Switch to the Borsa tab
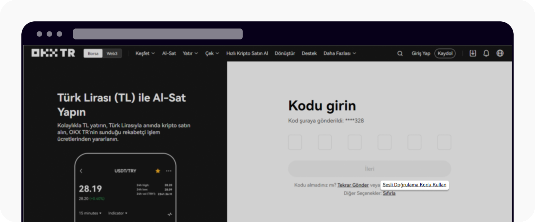The width and height of the screenshot is (535, 222). tap(93, 53)
